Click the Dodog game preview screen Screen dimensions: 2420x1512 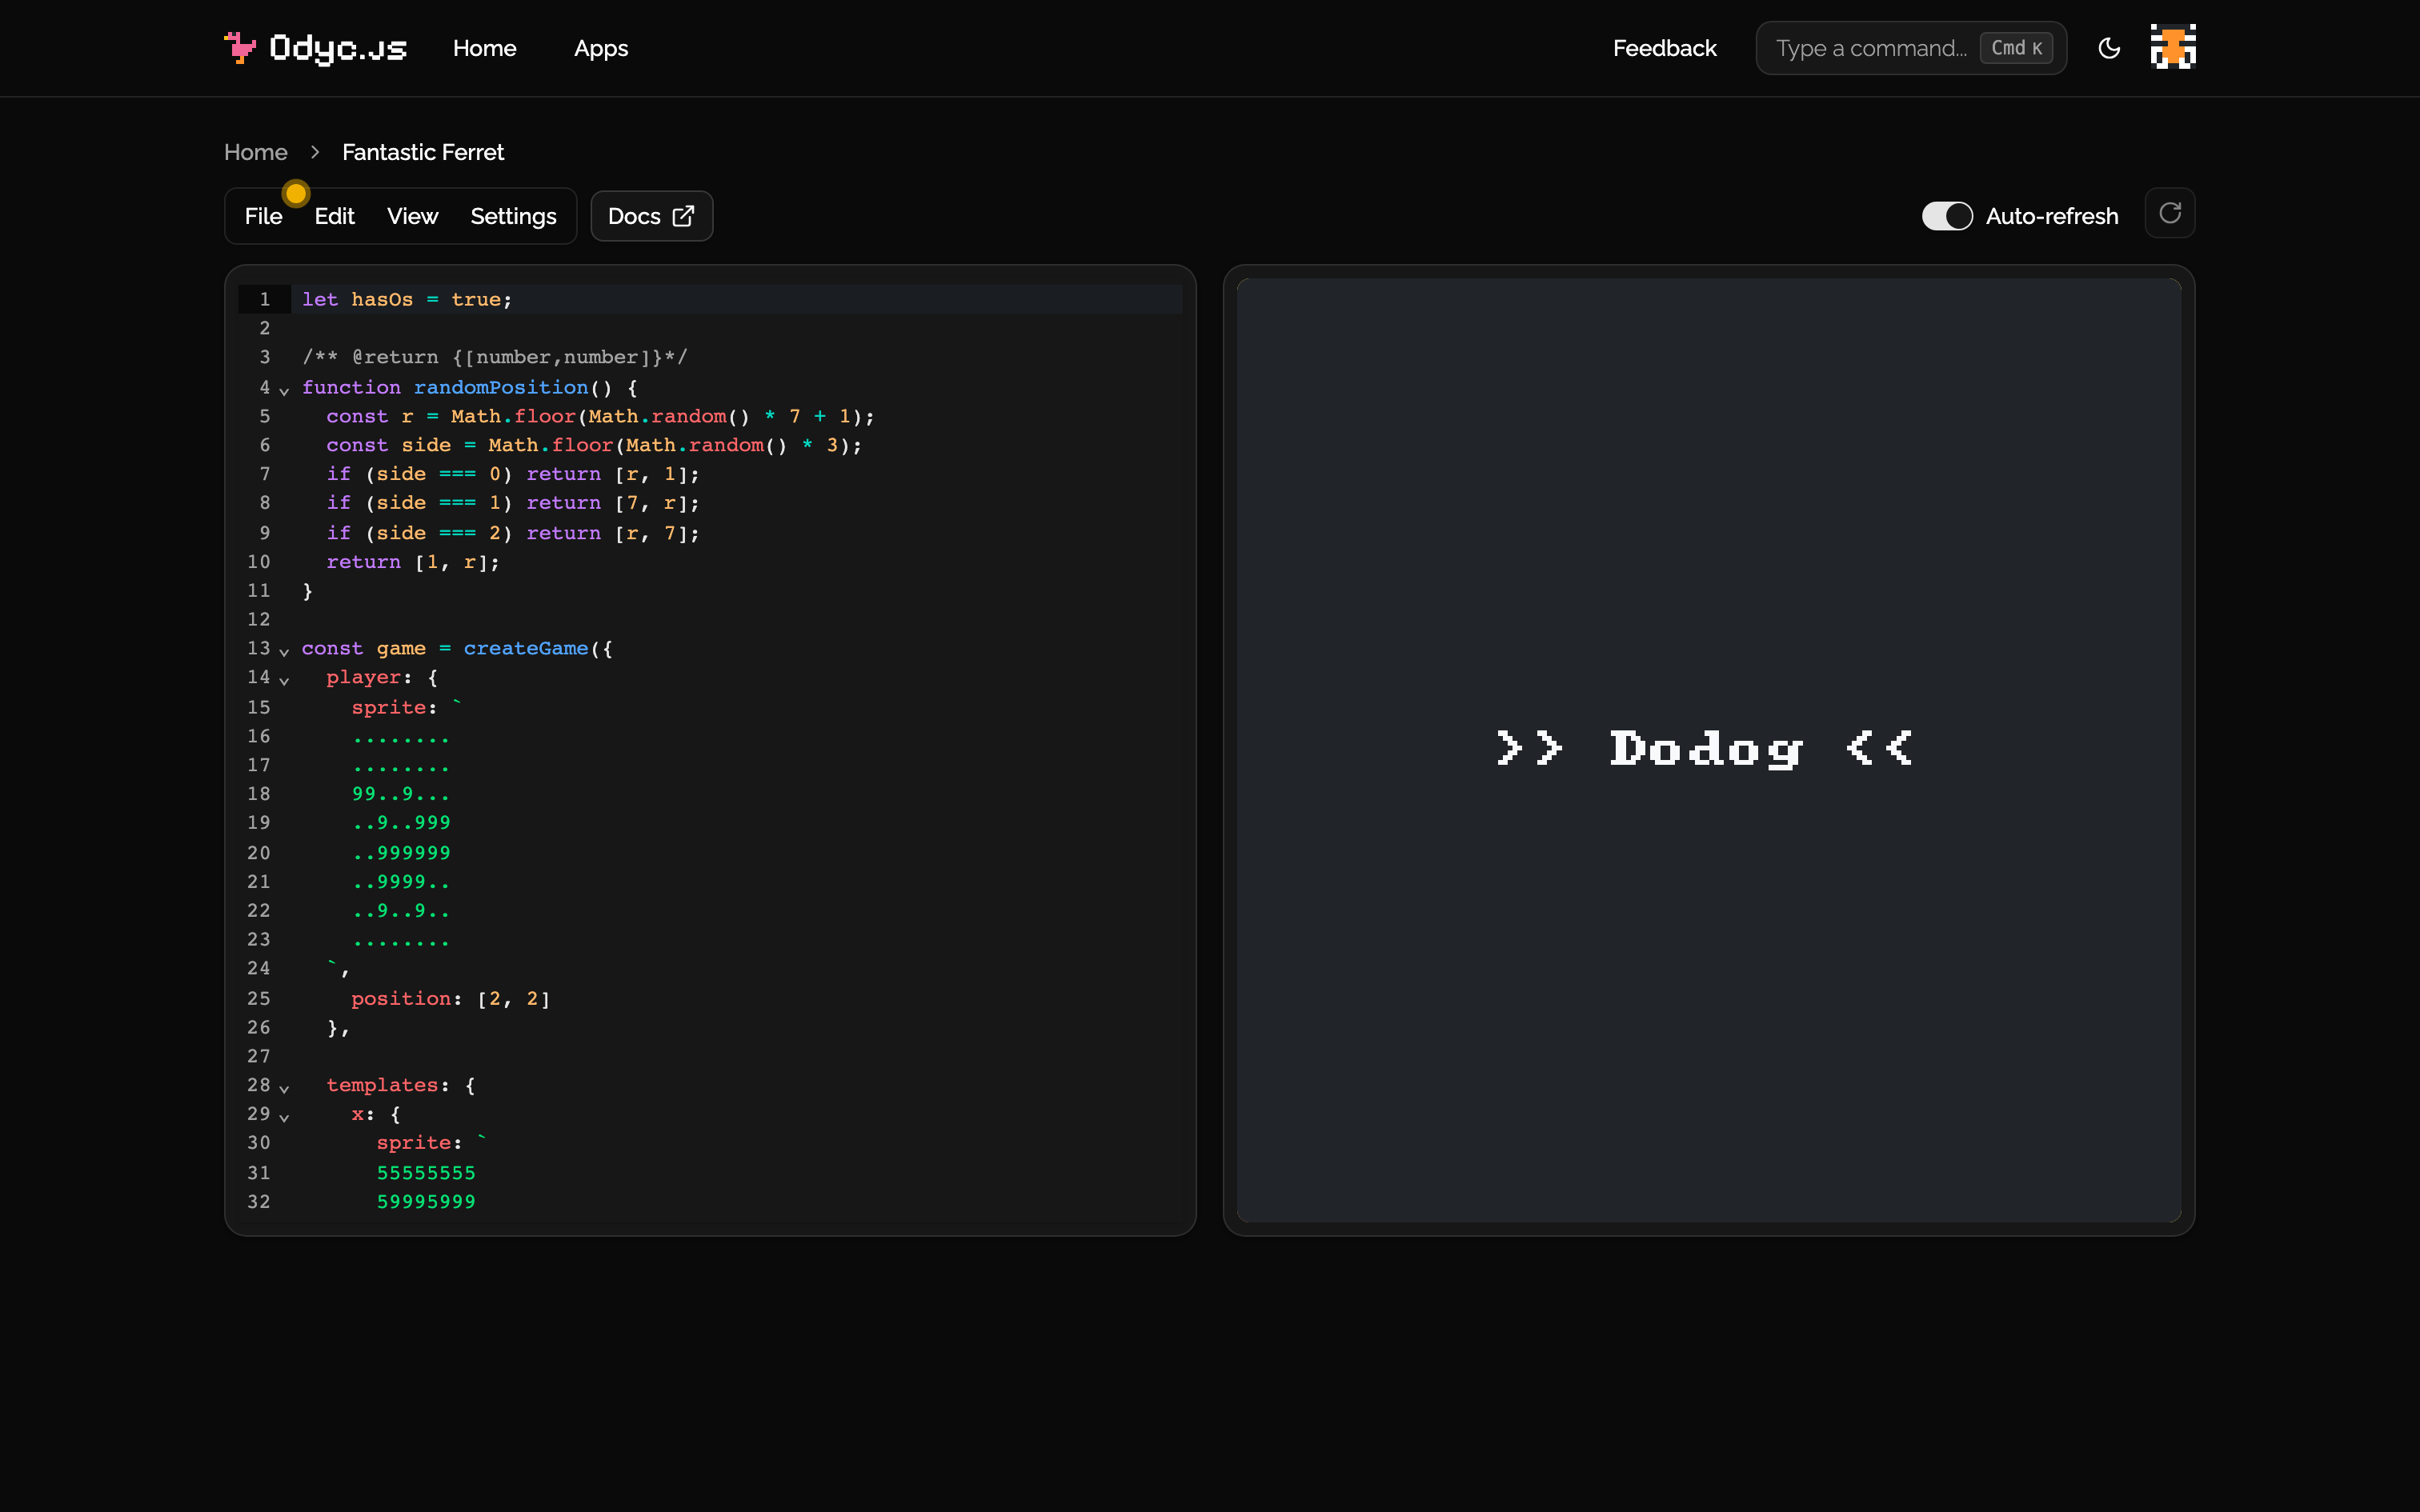point(1708,750)
